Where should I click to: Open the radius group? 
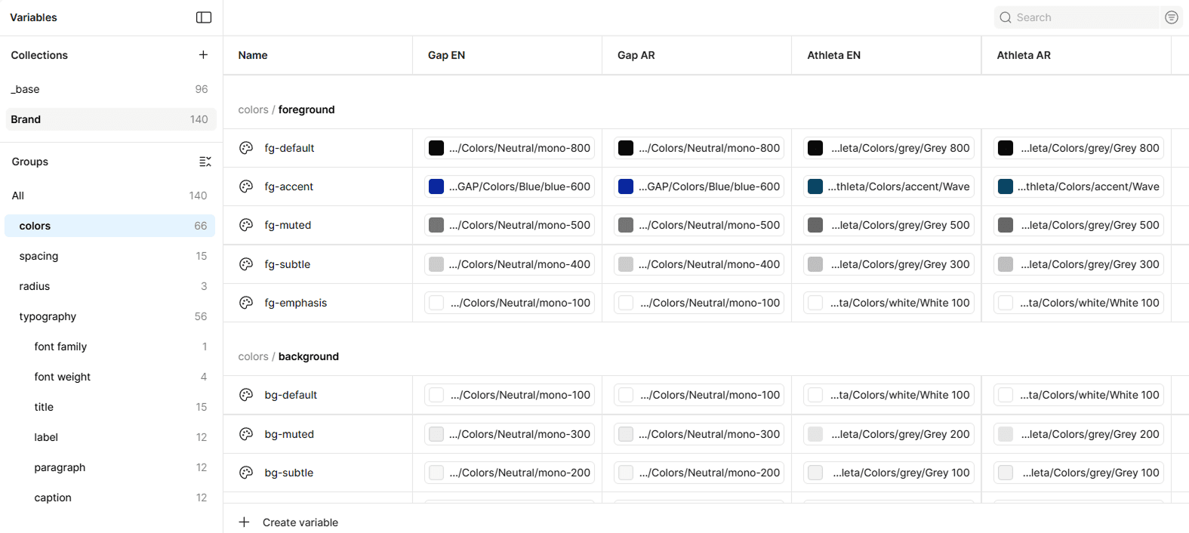click(x=111, y=286)
